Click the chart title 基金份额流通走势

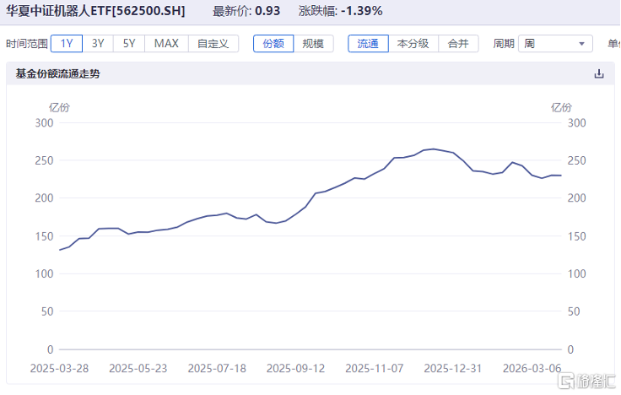58,73
